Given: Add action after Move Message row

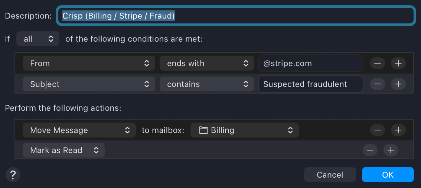Looking at the screenshot, I should click(398, 130).
